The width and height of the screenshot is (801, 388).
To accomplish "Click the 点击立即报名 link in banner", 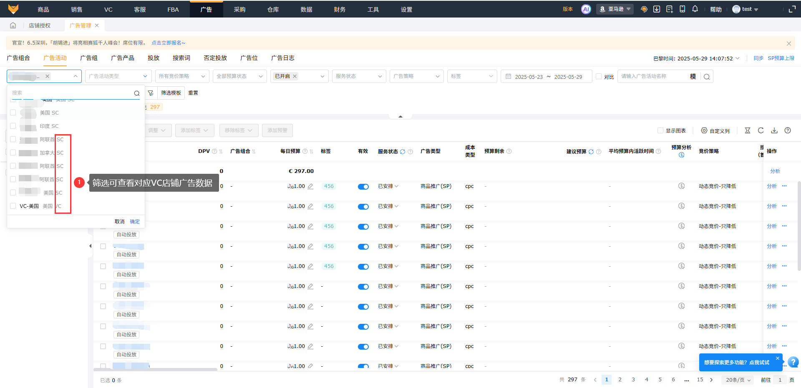I will click(x=168, y=43).
